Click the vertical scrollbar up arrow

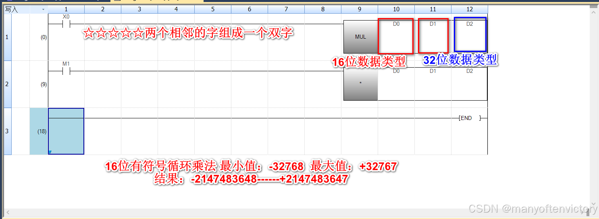[593, 13]
